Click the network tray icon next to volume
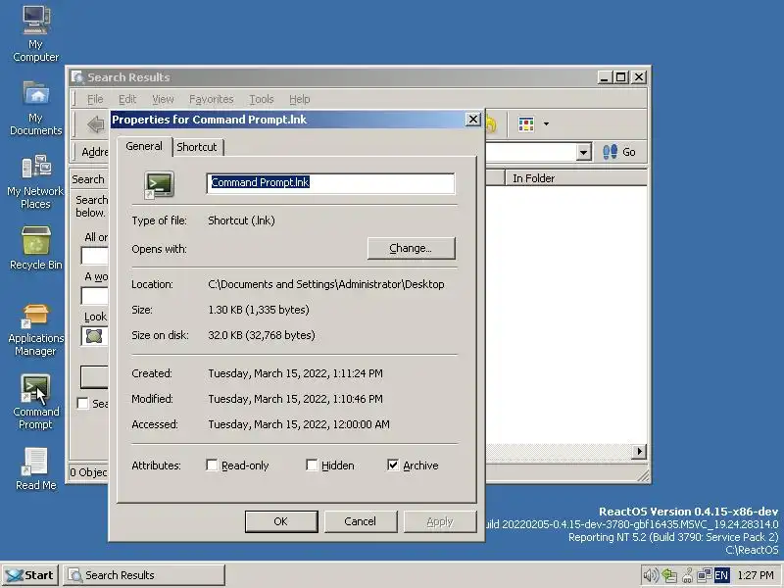Image resolution: width=784 pixels, height=588 pixels. pyautogui.click(x=668, y=575)
